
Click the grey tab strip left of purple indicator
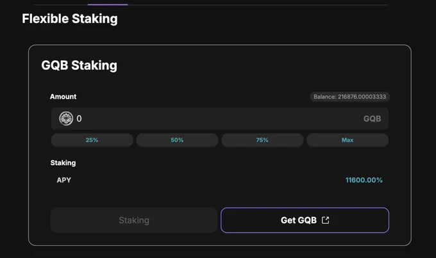61,4
